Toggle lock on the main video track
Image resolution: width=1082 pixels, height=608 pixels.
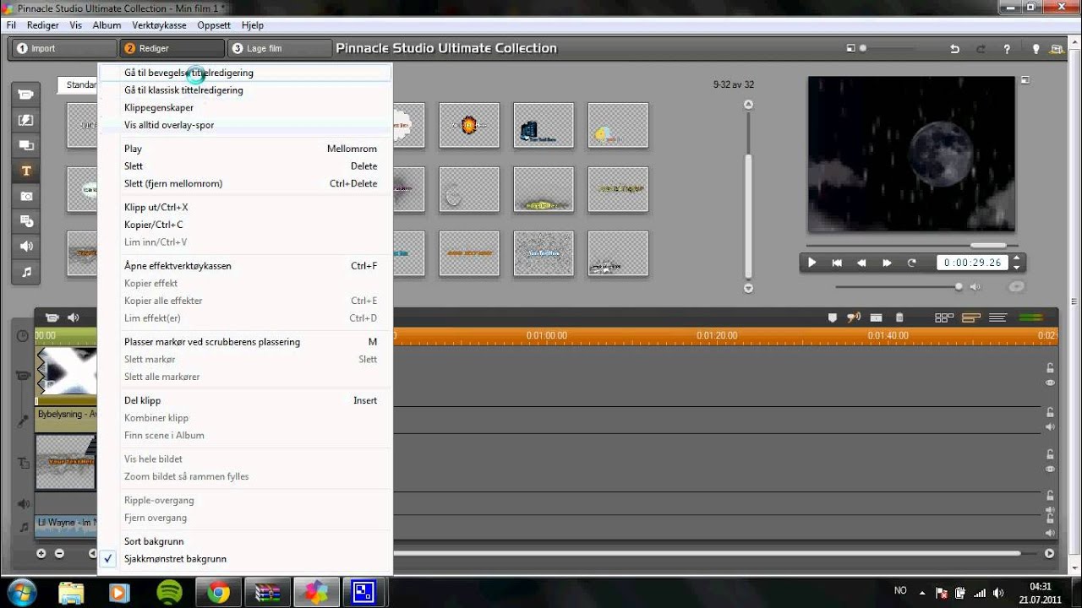[1050, 368]
